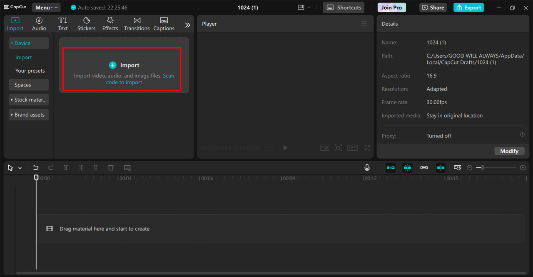Open the player hamburger menu
The width and height of the screenshot is (533, 277).
[x=364, y=24]
